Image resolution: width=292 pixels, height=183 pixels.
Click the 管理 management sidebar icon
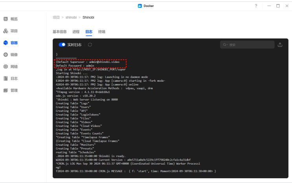click(6, 90)
